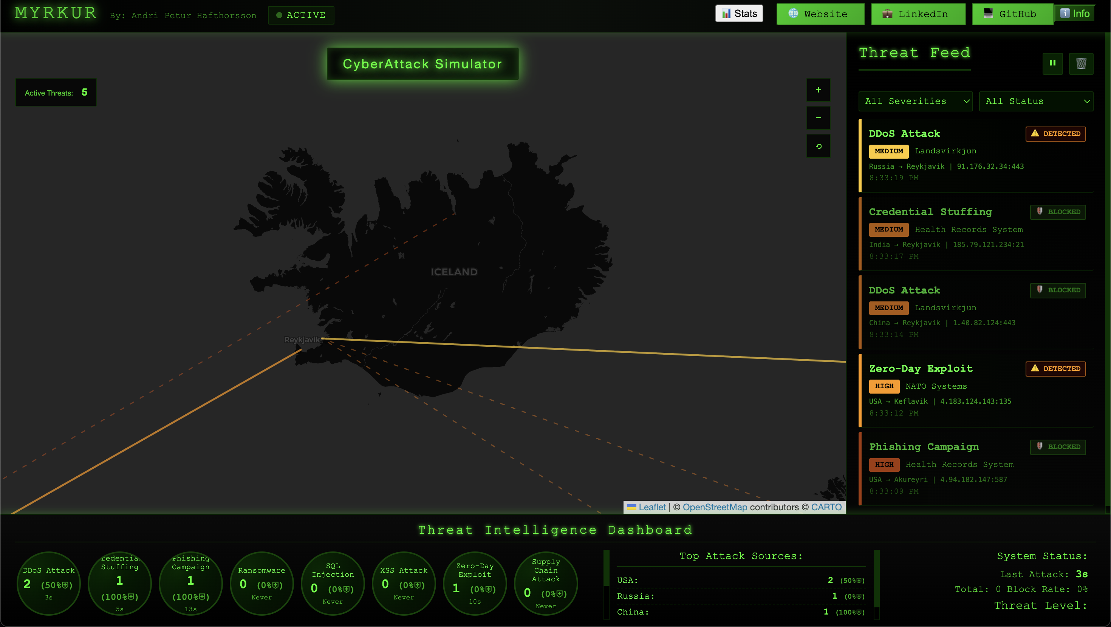Screen dimensions: 1111x627
Task: Reset map view with rotate icon
Action: pyautogui.click(x=818, y=146)
